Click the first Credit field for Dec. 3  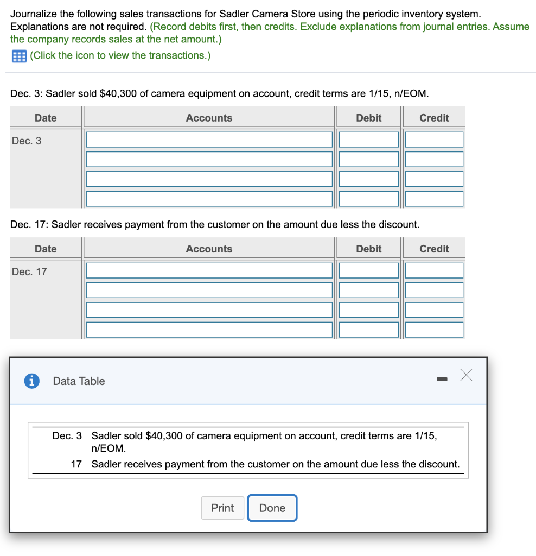(433, 139)
